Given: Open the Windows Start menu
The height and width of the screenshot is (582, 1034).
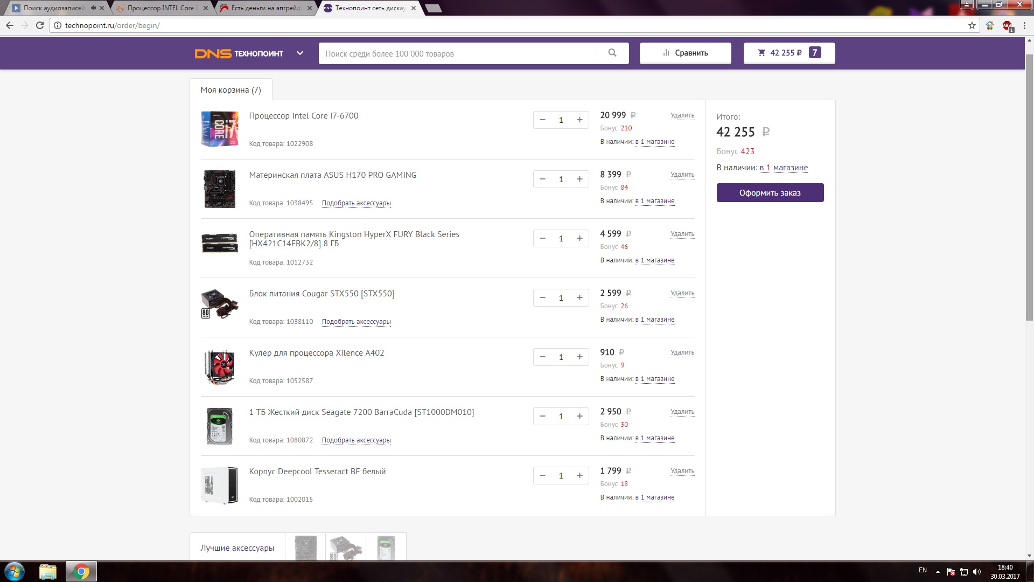Looking at the screenshot, I should (15, 571).
